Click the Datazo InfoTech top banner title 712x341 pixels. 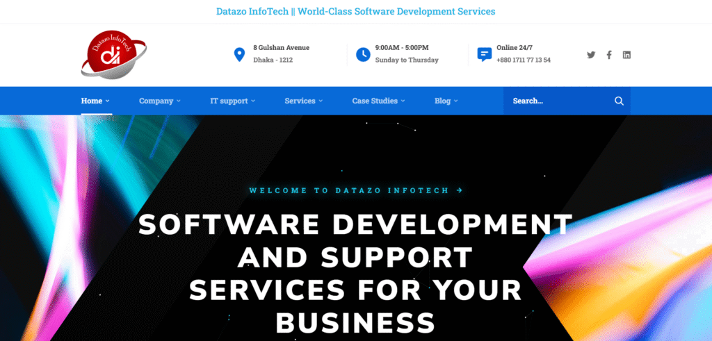tap(355, 11)
